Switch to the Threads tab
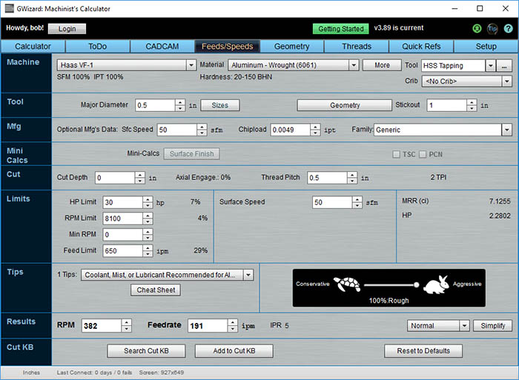This screenshot has width=519, height=380. (357, 47)
